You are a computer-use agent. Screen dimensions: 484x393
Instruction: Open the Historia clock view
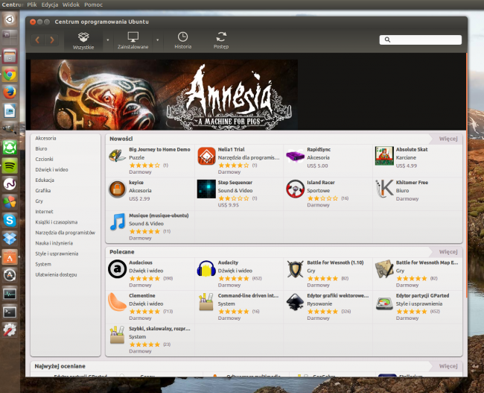182,40
